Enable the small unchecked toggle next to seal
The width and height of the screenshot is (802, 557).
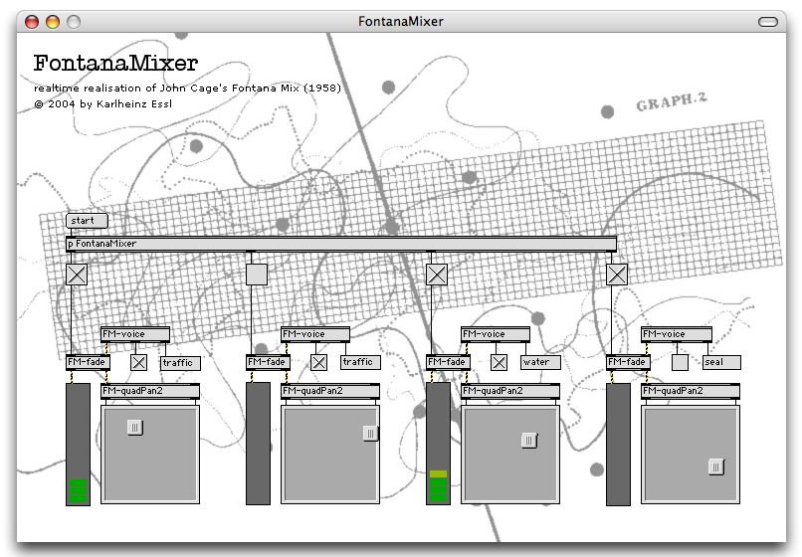click(680, 363)
